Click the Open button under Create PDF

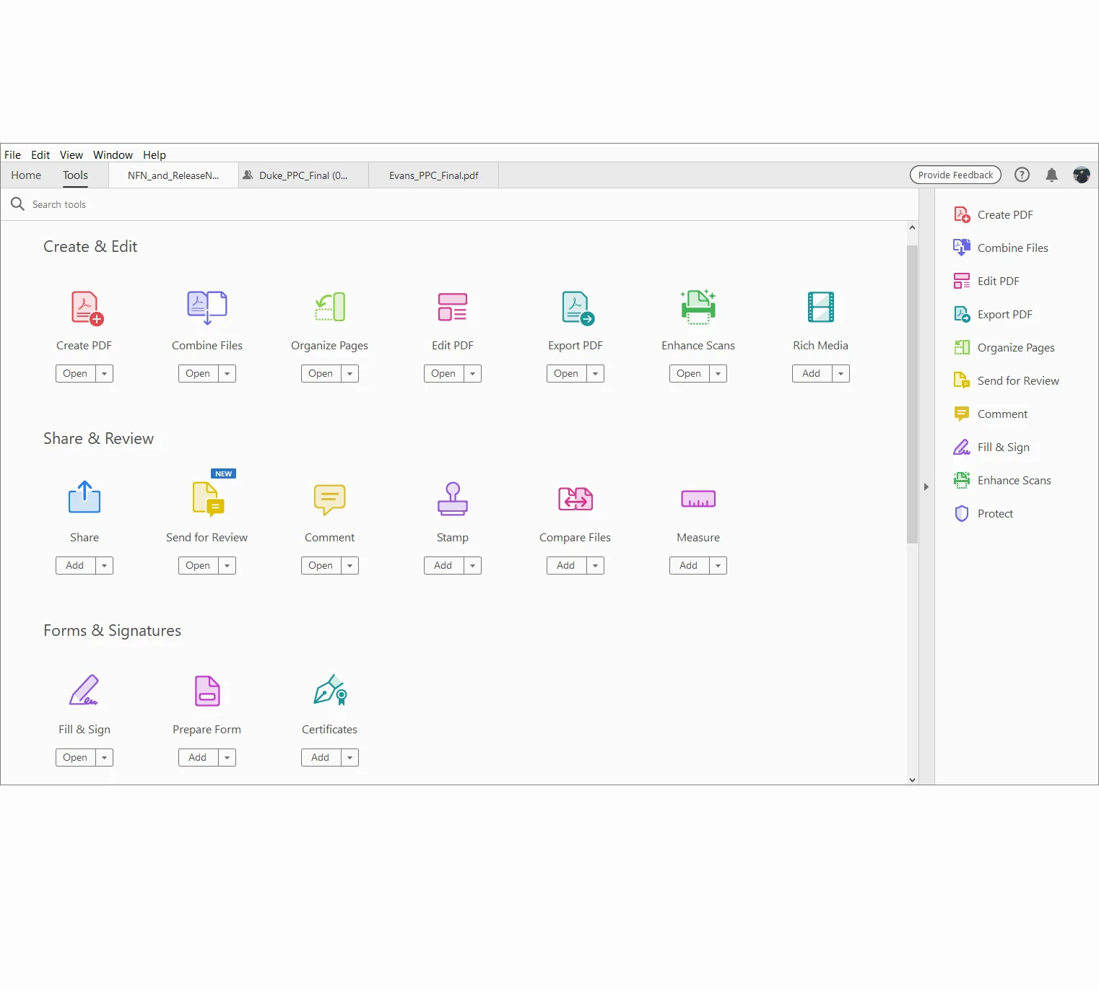pos(76,374)
